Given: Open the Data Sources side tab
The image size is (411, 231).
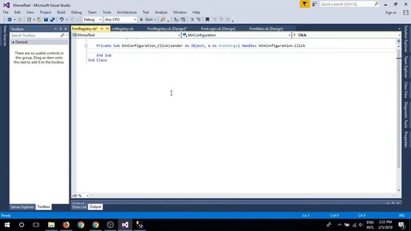Looking at the screenshot, I should coord(4,36).
